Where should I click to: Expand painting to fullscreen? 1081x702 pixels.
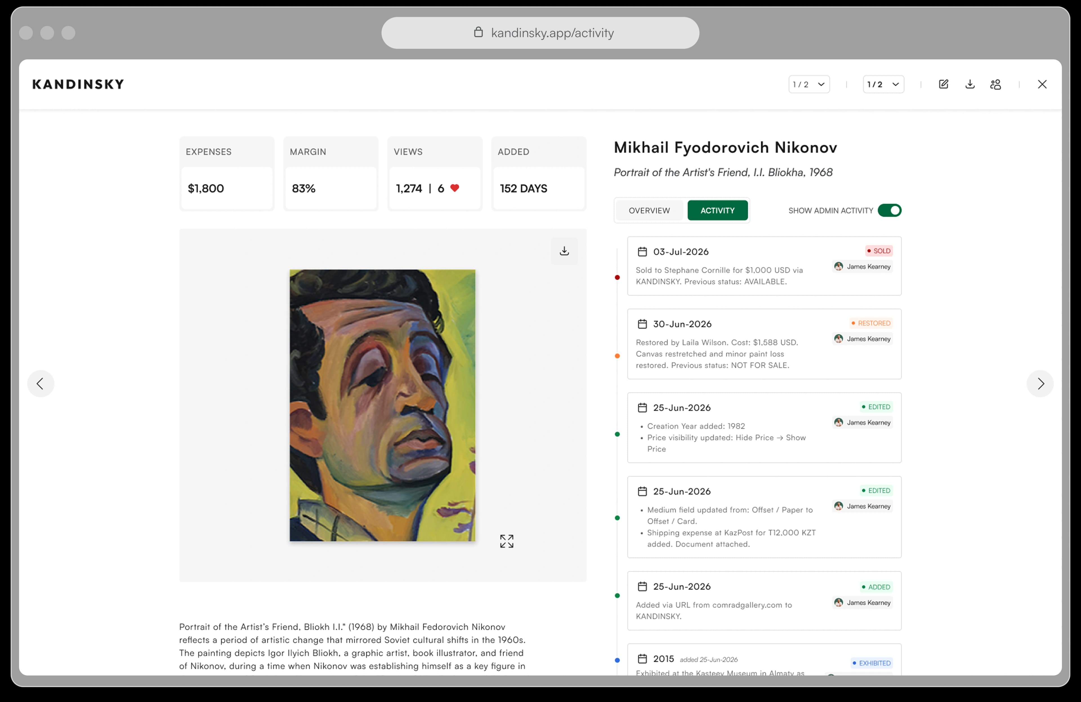click(506, 541)
